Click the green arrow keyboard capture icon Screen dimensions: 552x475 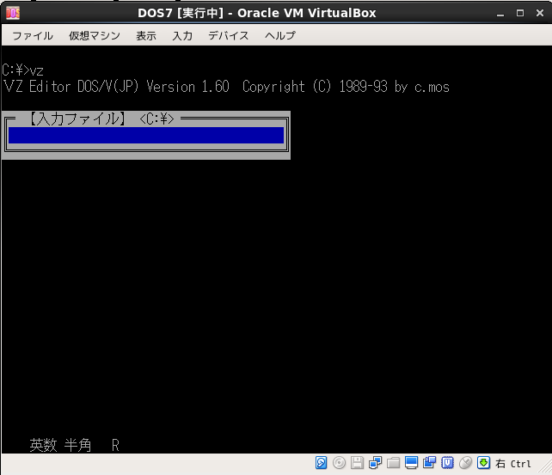[484, 463]
